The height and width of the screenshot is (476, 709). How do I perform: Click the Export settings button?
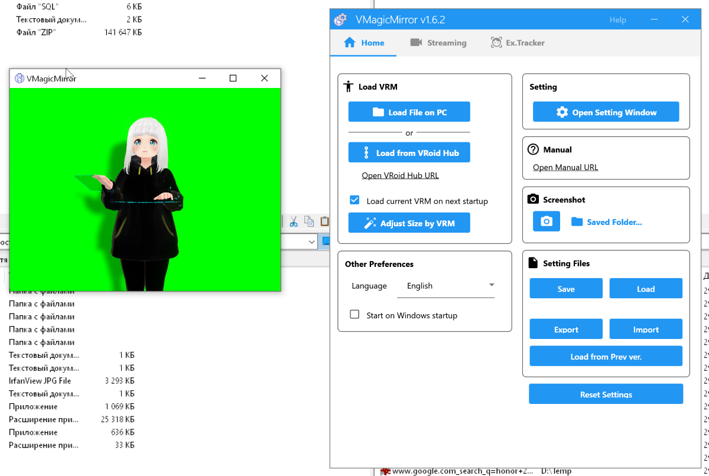click(566, 330)
